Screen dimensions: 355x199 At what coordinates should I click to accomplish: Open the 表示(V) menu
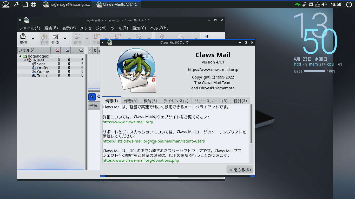(x=69, y=28)
